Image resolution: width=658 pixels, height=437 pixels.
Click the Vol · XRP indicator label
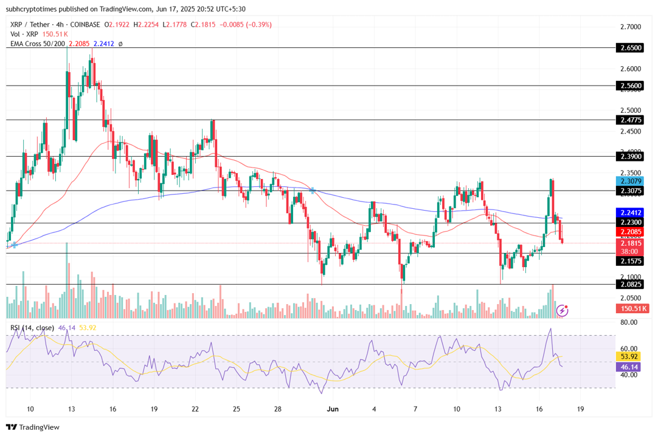pos(23,35)
